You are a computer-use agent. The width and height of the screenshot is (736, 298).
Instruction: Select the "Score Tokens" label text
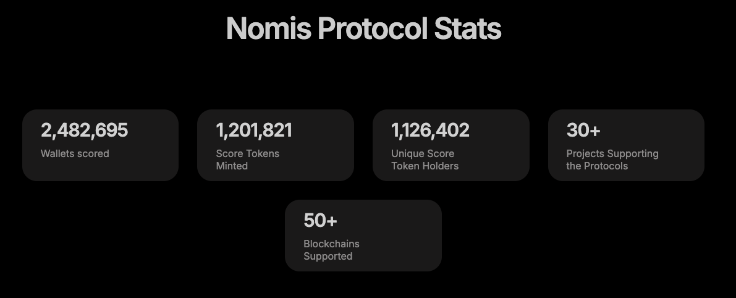[x=247, y=153]
